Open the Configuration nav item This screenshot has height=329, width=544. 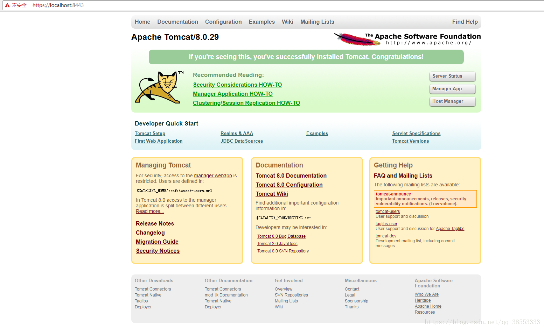[223, 22]
